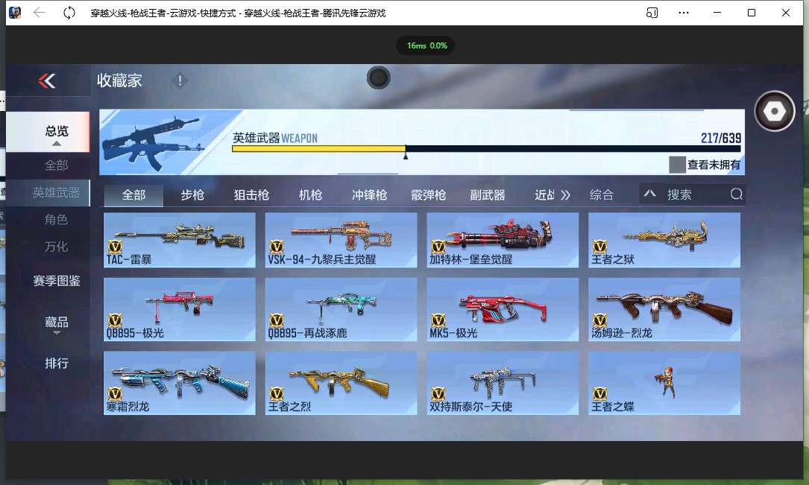Expand the 藏品 sidebar section
Image resolution: width=809 pixels, height=485 pixels.
(x=57, y=323)
